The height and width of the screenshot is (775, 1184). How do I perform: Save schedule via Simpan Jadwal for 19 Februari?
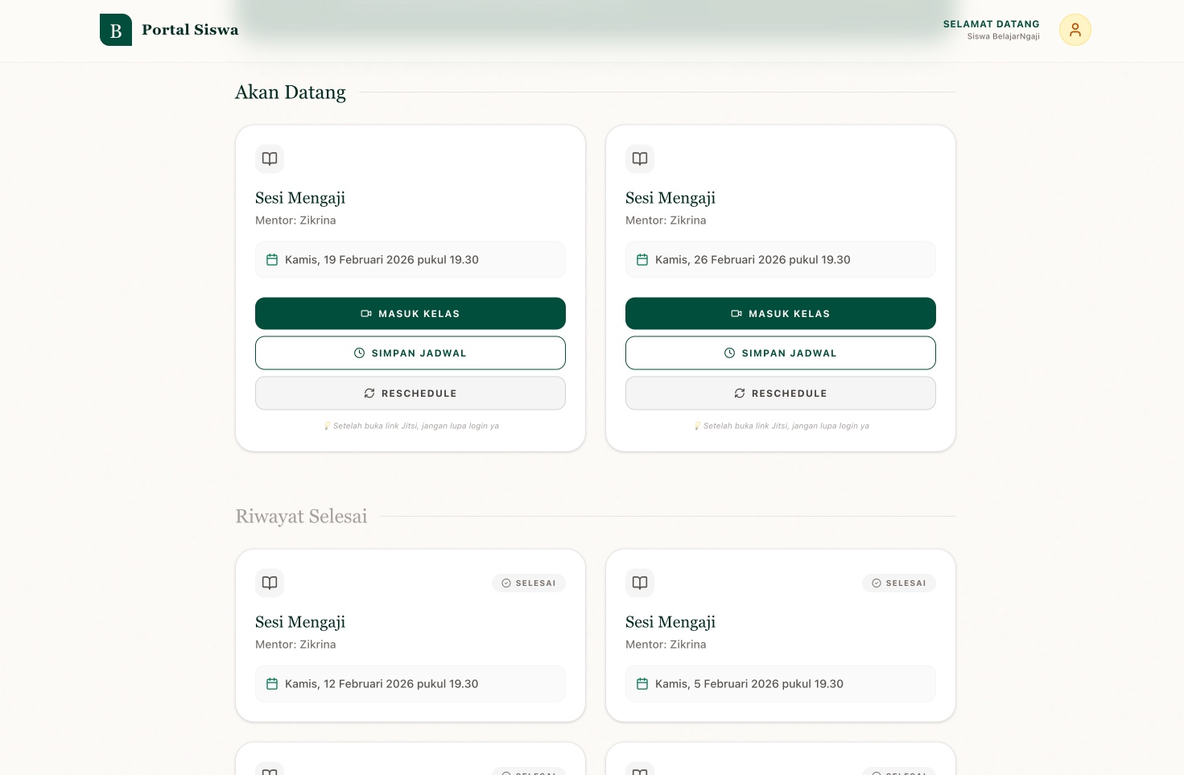pyautogui.click(x=410, y=353)
